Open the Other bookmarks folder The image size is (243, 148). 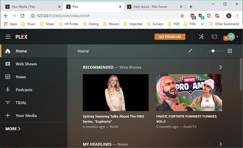coord(224,24)
